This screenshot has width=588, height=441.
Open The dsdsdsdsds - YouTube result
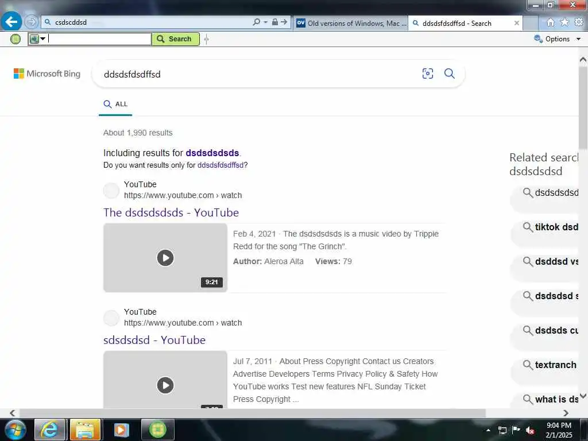coord(171,212)
